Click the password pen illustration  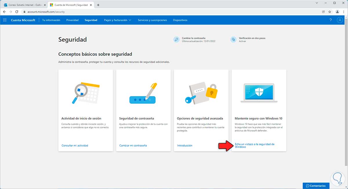[143, 93]
